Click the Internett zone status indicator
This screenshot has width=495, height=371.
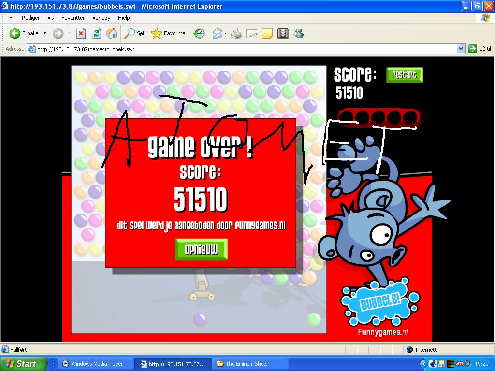[422, 350]
